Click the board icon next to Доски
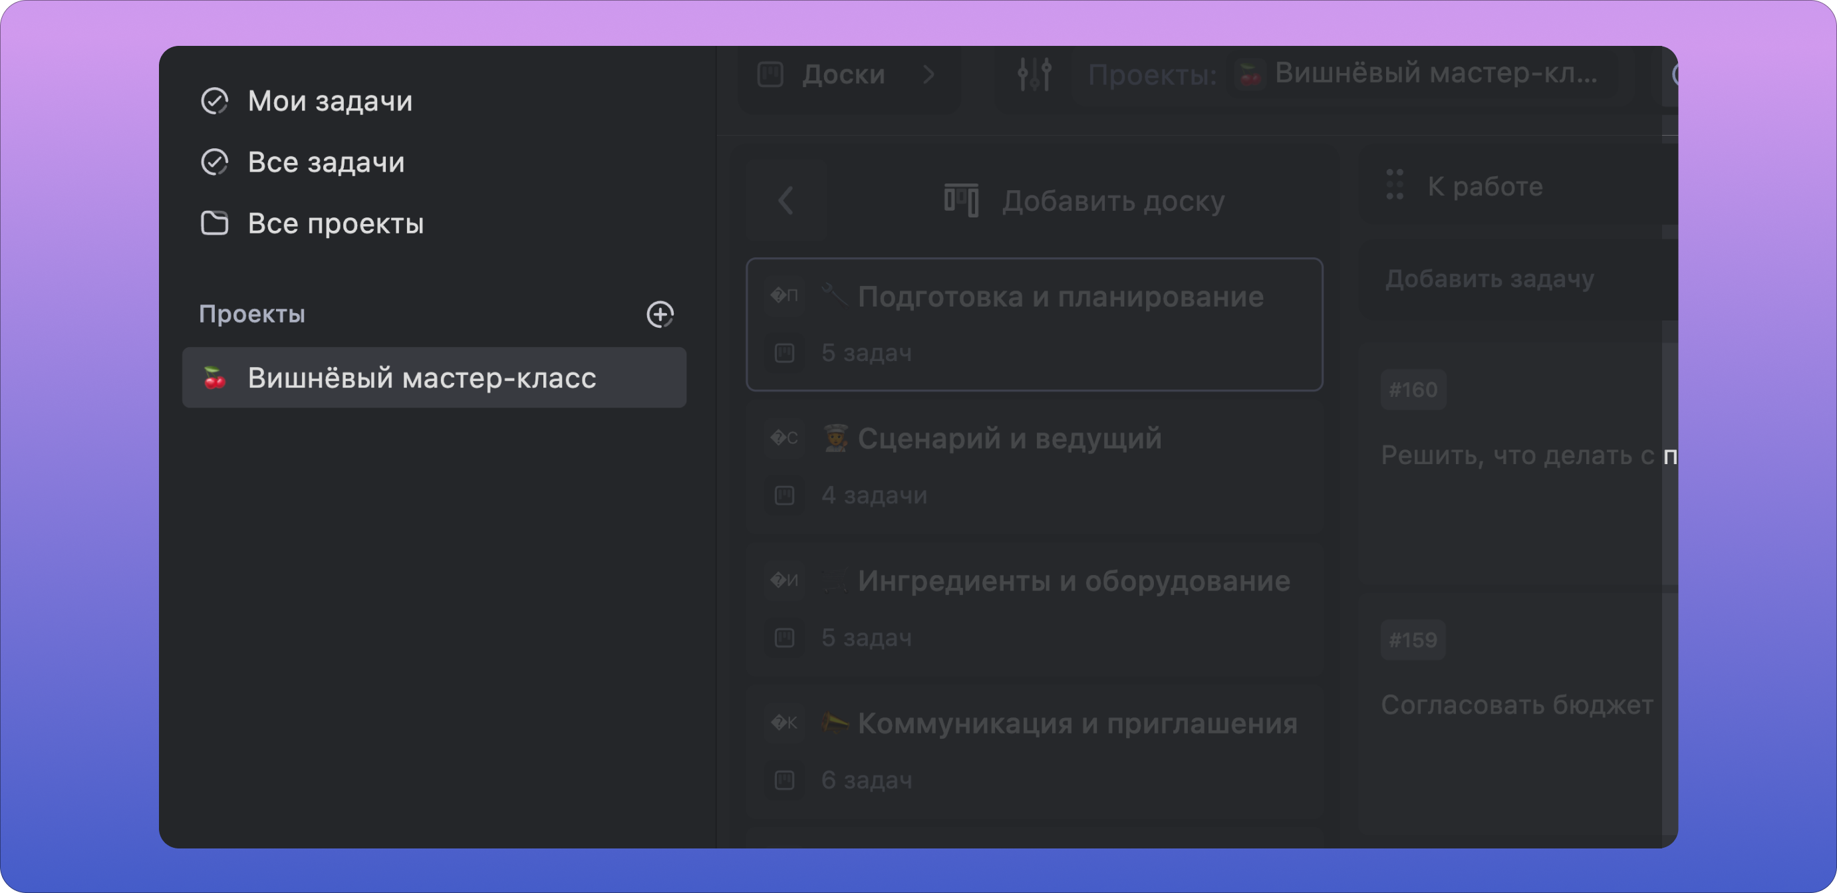The width and height of the screenshot is (1837, 893). tap(770, 75)
